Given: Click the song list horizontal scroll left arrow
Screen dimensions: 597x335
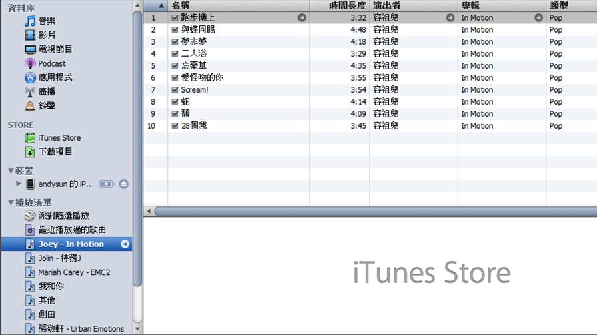Looking at the screenshot, I should click(x=149, y=211).
